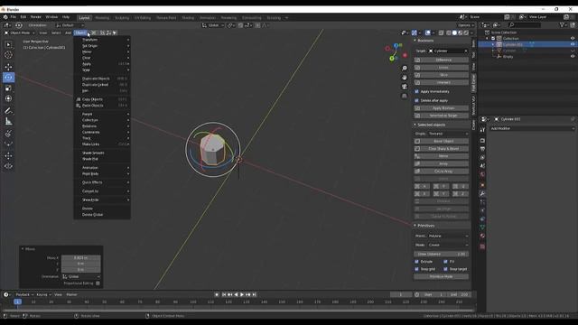Click the Play animation button
Image resolution: width=578 pixels, height=325 pixels.
point(242,294)
